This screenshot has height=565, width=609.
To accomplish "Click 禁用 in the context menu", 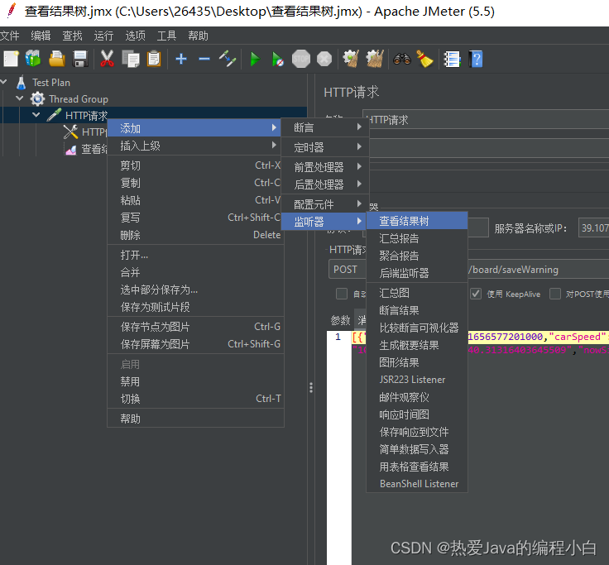I will [x=130, y=381].
